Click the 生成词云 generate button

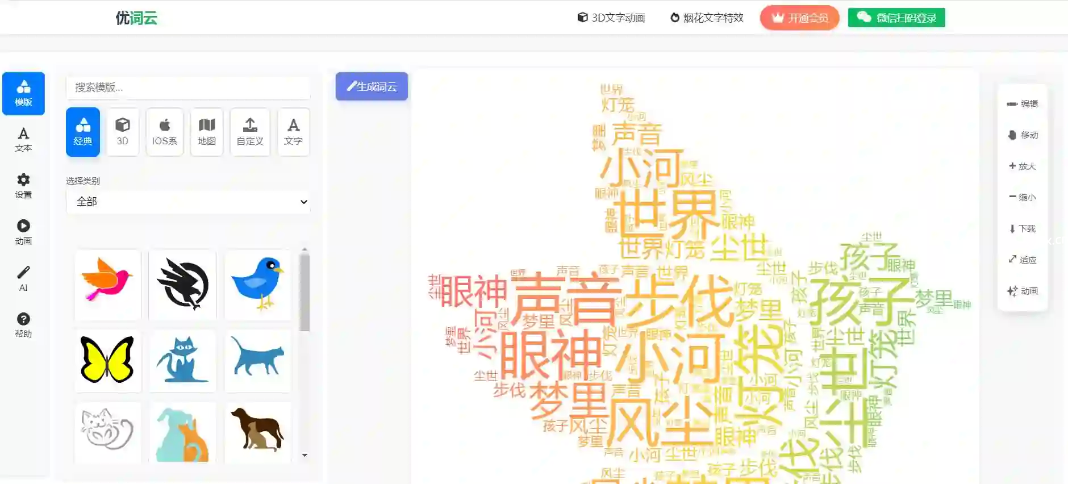[x=372, y=86]
